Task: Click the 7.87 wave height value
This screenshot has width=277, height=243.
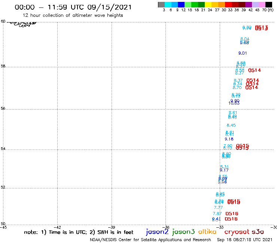Action: [x=217, y=213]
